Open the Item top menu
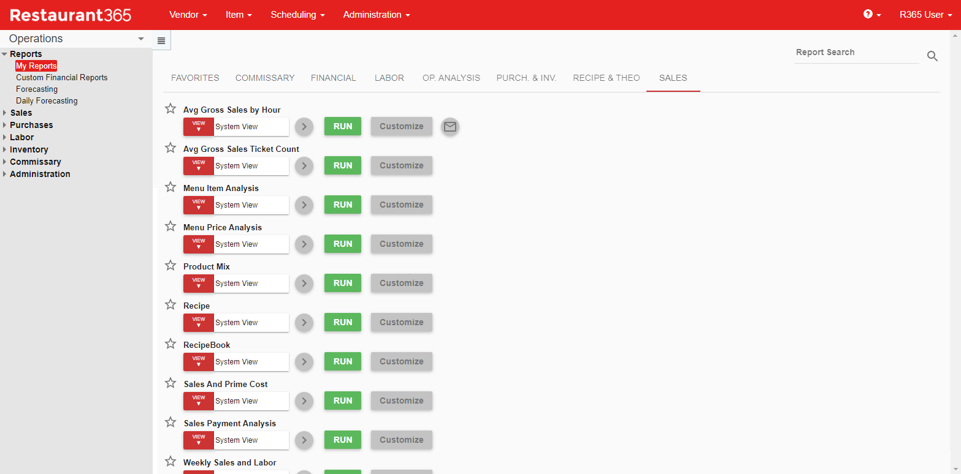The width and height of the screenshot is (961, 474). [239, 15]
